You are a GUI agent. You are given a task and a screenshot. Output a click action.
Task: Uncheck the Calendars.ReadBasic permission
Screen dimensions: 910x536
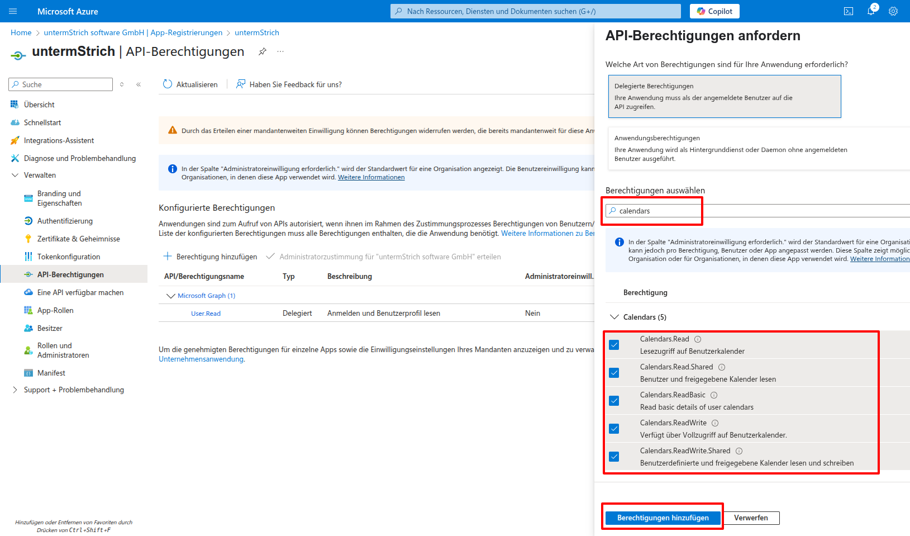614,401
